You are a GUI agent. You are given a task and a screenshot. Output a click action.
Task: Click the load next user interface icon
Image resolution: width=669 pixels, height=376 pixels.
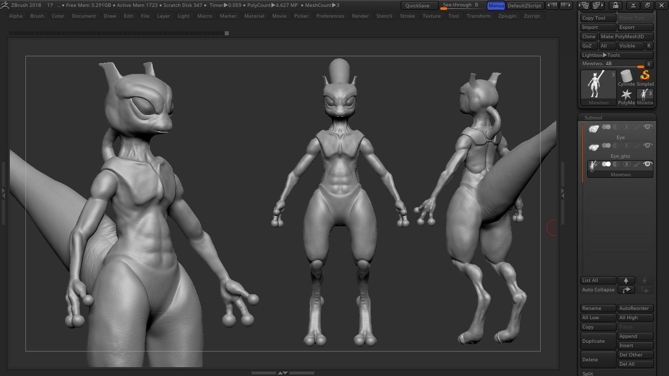[x=598, y=5]
